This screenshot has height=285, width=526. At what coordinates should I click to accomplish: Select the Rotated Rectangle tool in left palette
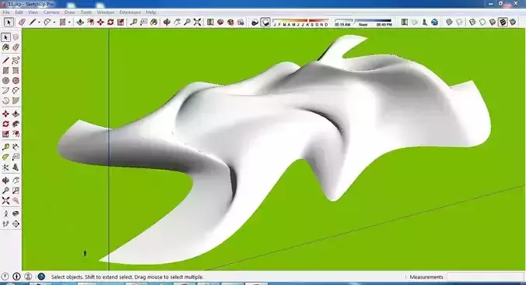pos(16,71)
